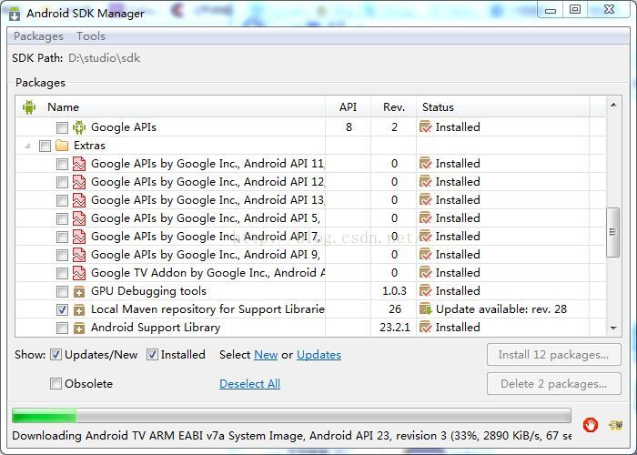Enable the Obsolete show filter

(56, 383)
